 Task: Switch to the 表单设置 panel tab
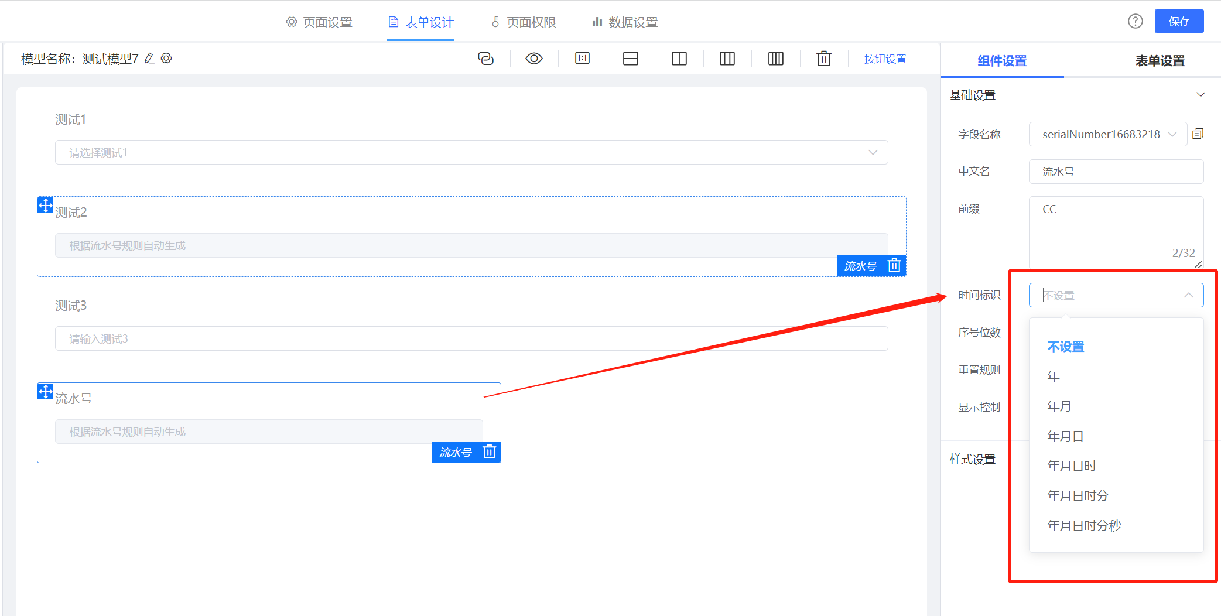1160,60
